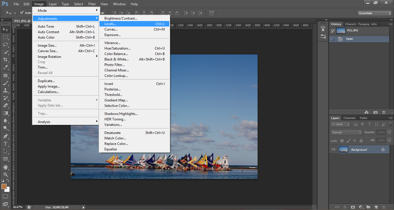This screenshot has width=394, height=210.
Task: Create a new layer icon
Action: click(x=376, y=207)
